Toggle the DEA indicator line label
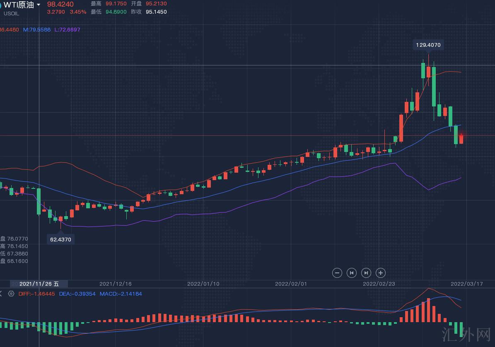The width and height of the screenshot is (495, 347). pyautogui.click(x=77, y=294)
